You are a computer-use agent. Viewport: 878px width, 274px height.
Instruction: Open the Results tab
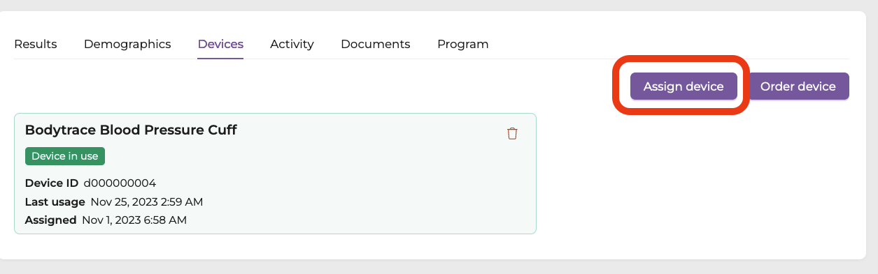(x=36, y=44)
